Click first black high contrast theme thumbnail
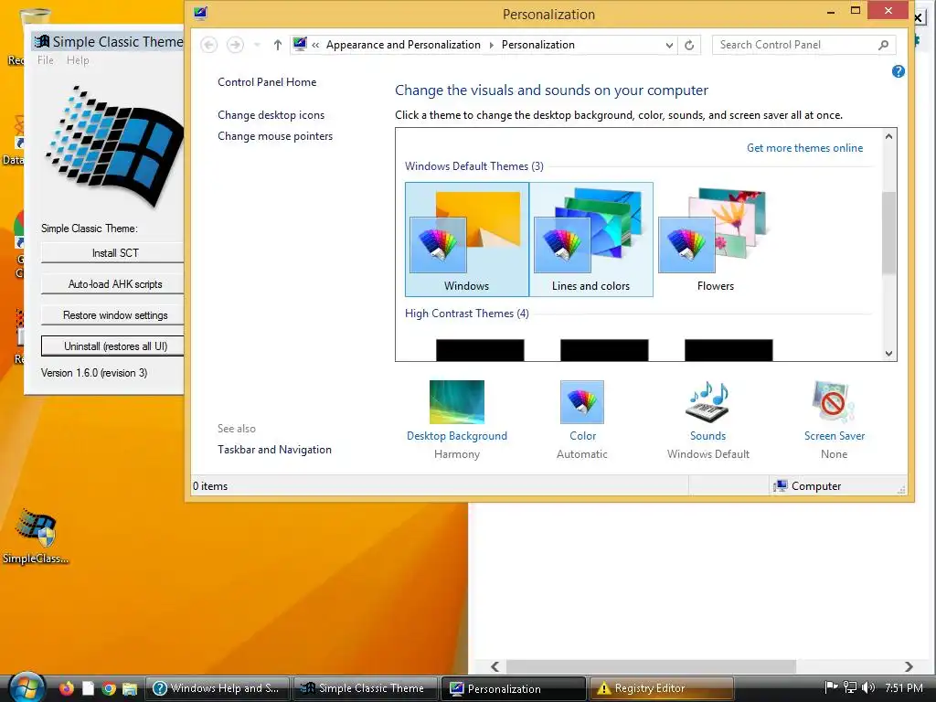Image resolution: width=936 pixels, height=702 pixels. [480, 350]
